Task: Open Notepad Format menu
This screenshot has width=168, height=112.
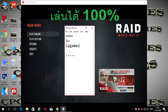Action: coord(76,32)
